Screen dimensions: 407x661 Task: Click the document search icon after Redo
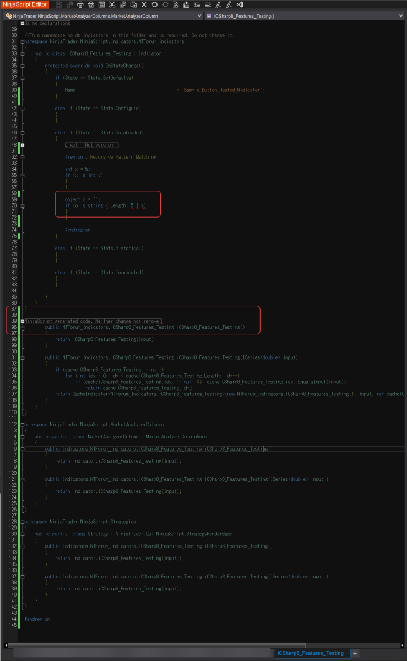coord(176,4)
